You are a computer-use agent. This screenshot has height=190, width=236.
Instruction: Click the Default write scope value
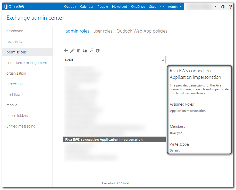[175, 150]
